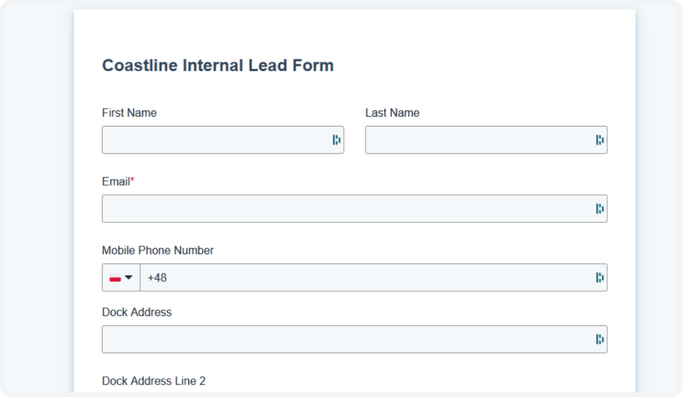
Task: Click the autofill icon in the phone number field
Action: point(600,277)
